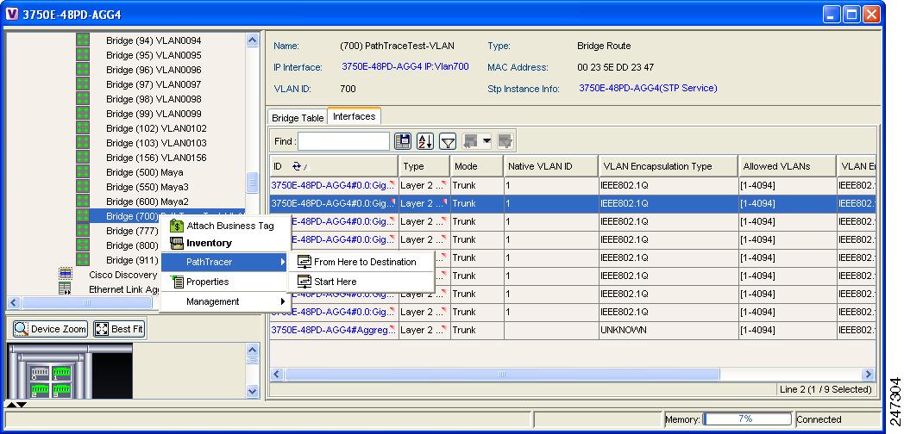The height and width of the screenshot is (434, 904).
Task: Click the Best Fit expand icon
Action: [102, 329]
